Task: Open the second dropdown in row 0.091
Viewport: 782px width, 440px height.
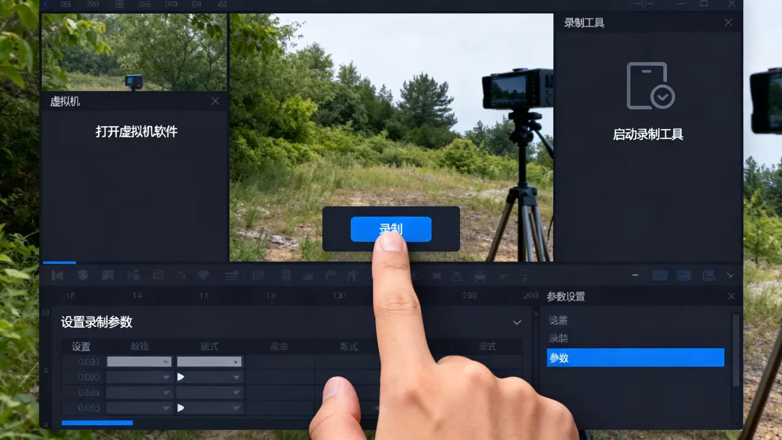Action: [x=209, y=362]
